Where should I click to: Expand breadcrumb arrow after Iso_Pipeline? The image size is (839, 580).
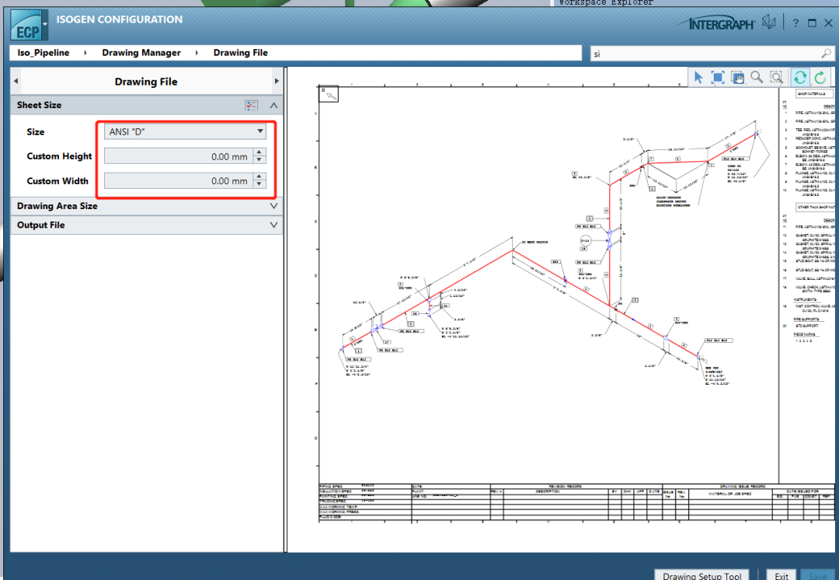pyautogui.click(x=85, y=53)
